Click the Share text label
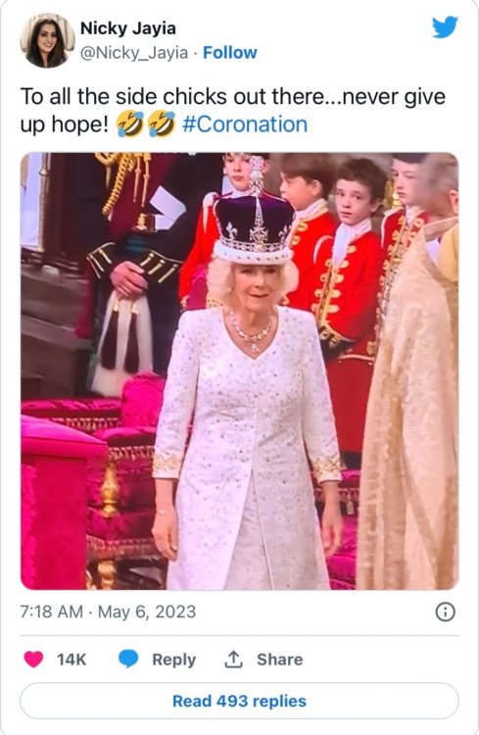 click(280, 660)
